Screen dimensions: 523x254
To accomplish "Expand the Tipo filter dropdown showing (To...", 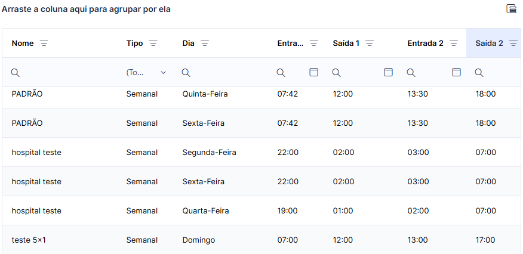I will (146, 73).
